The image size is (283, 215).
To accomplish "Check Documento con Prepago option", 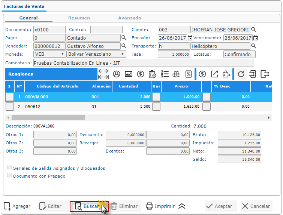I will tap(9, 175).
